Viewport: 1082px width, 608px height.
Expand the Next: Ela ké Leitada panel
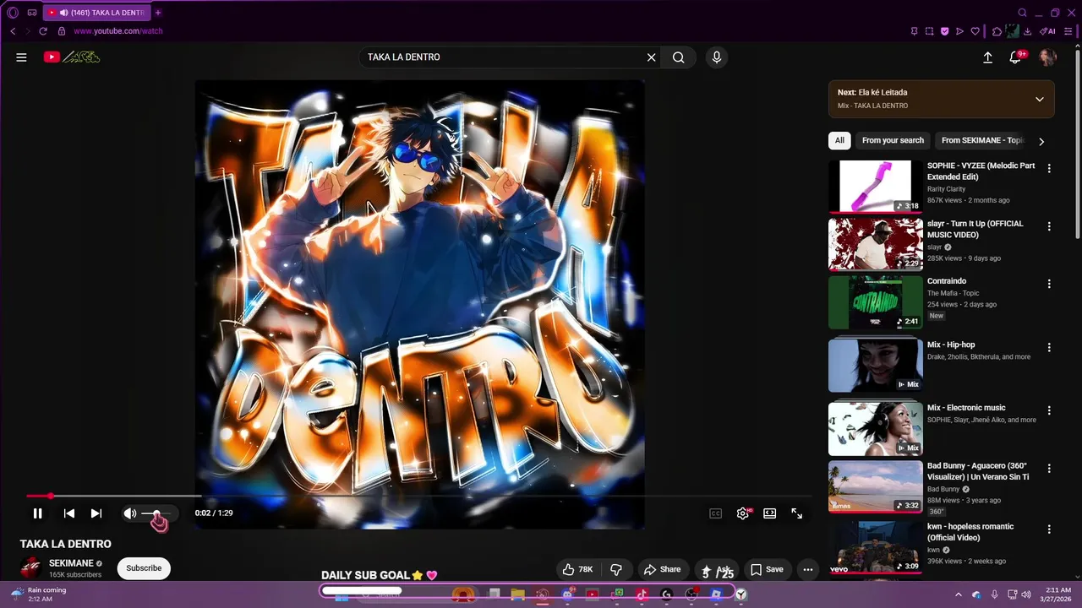[1040, 99]
